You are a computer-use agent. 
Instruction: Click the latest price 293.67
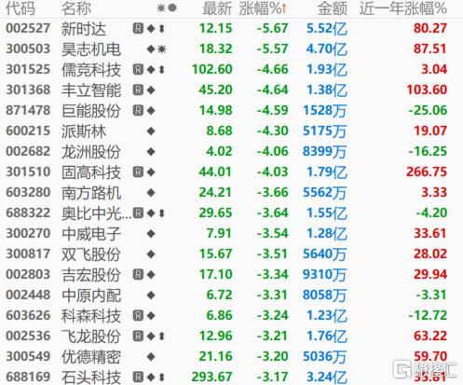(x=212, y=378)
